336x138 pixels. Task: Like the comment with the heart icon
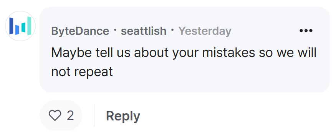(55, 115)
